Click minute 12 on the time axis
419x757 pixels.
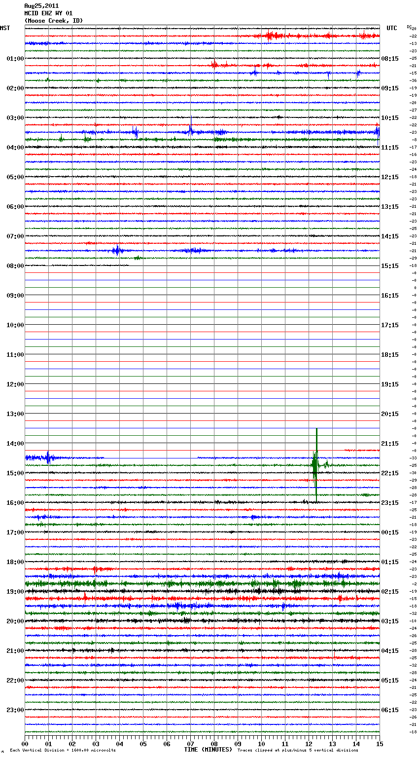(x=309, y=744)
